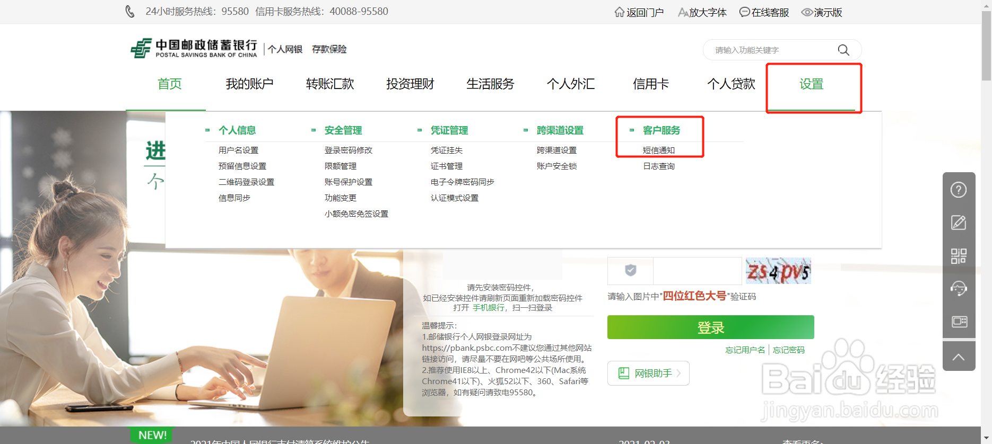Click the 存款保险 link near logo

tap(329, 49)
